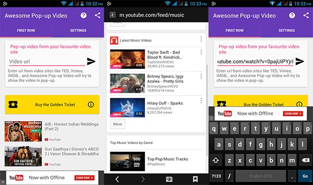Tap keyboard shift key

tap(216, 160)
